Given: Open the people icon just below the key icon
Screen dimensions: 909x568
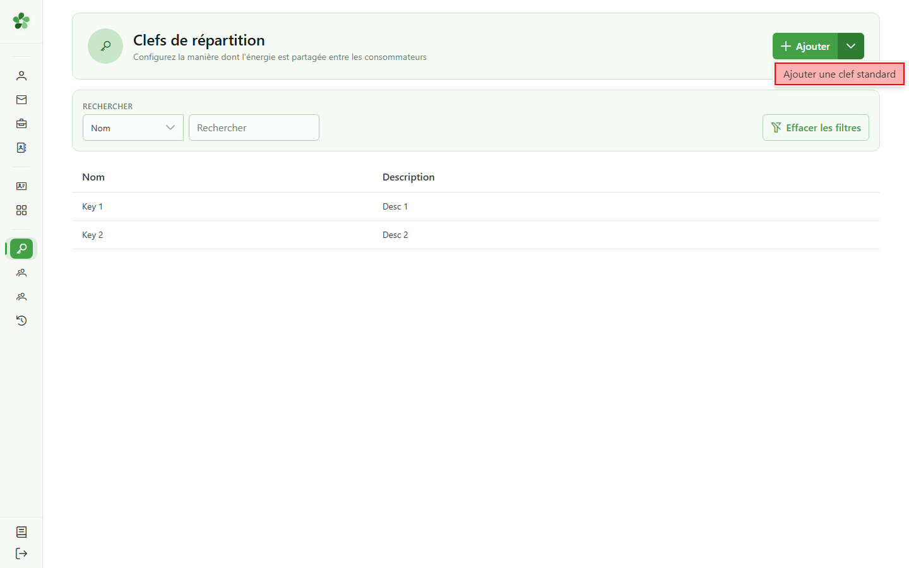Looking at the screenshot, I should pos(21,273).
